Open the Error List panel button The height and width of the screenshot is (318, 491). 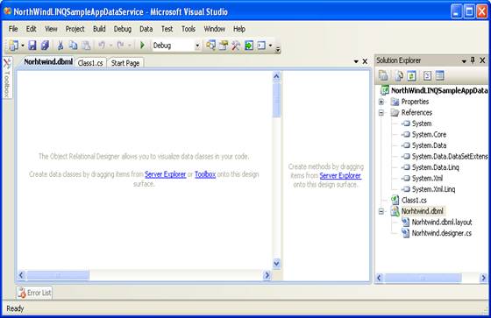34,293
